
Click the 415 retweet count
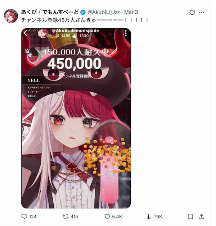click(x=75, y=217)
